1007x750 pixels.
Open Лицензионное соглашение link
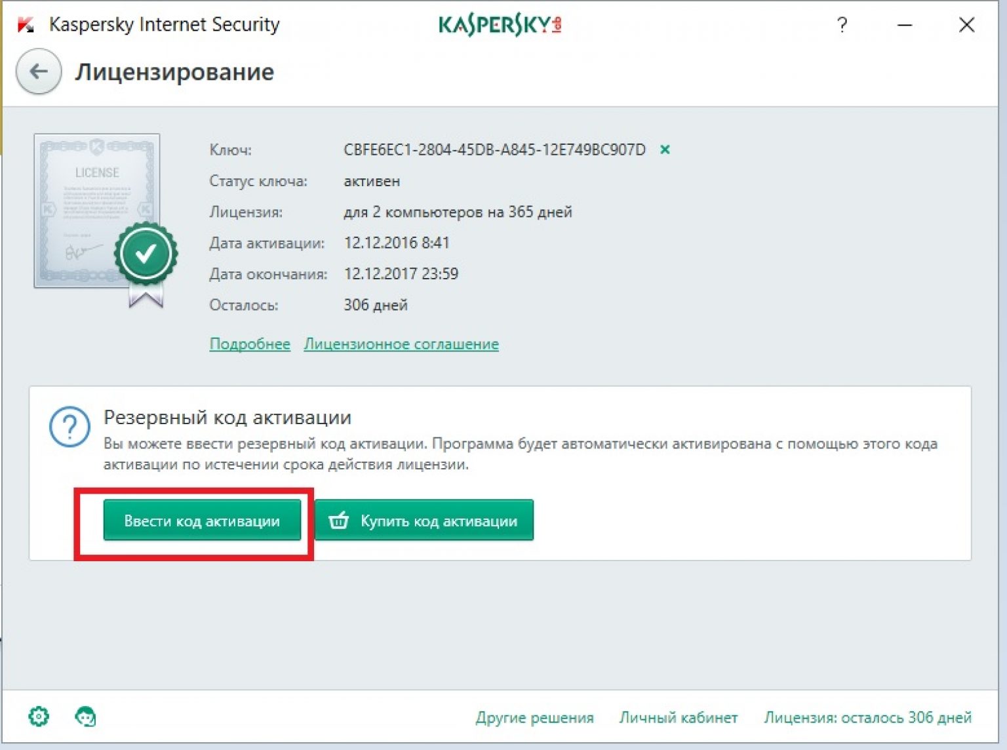(x=401, y=344)
